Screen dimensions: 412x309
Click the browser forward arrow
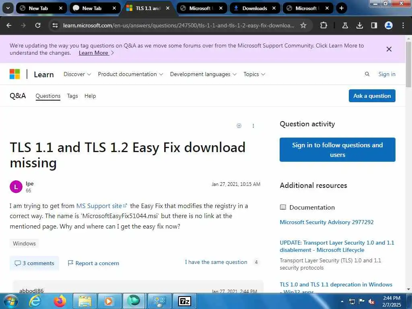tap(23, 25)
